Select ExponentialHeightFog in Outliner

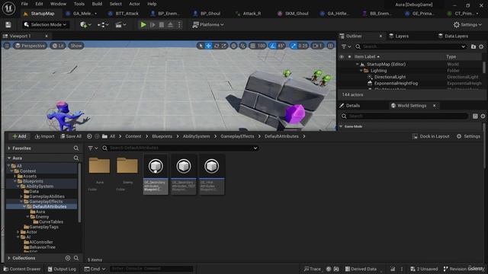click(x=396, y=83)
